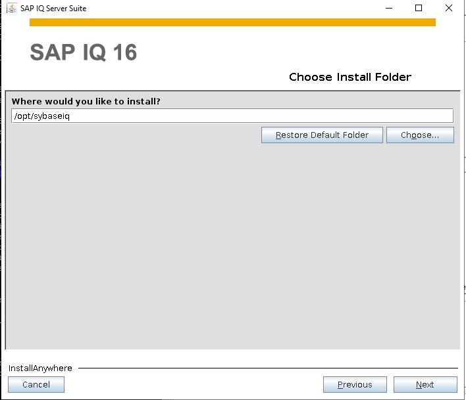Click the Java installer icon in title bar

pos(12,9)
